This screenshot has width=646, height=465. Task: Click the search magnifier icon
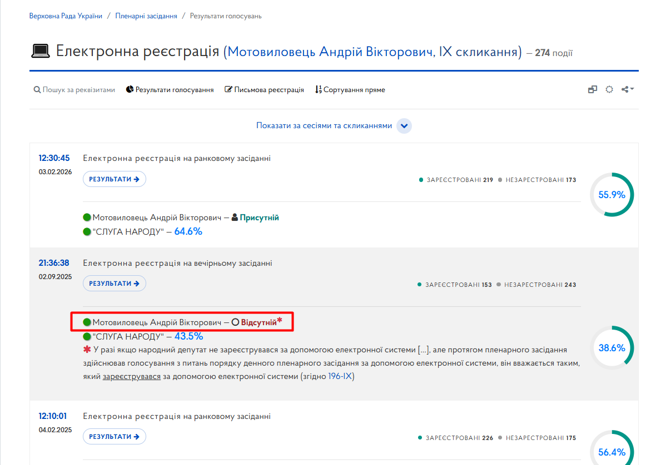[x=37, y=90]
